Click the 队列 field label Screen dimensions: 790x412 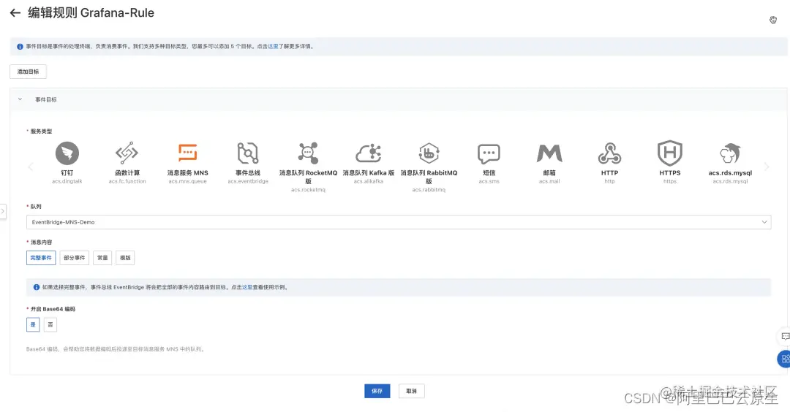(x=35, y=207)
